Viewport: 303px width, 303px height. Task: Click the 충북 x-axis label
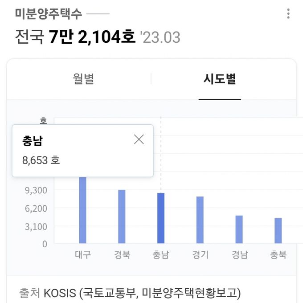[x=278, y=254]
